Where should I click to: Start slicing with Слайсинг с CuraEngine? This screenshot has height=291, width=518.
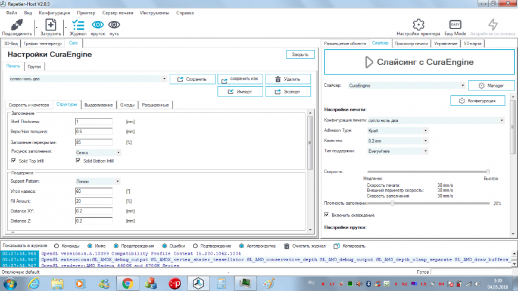coord(419,62)
